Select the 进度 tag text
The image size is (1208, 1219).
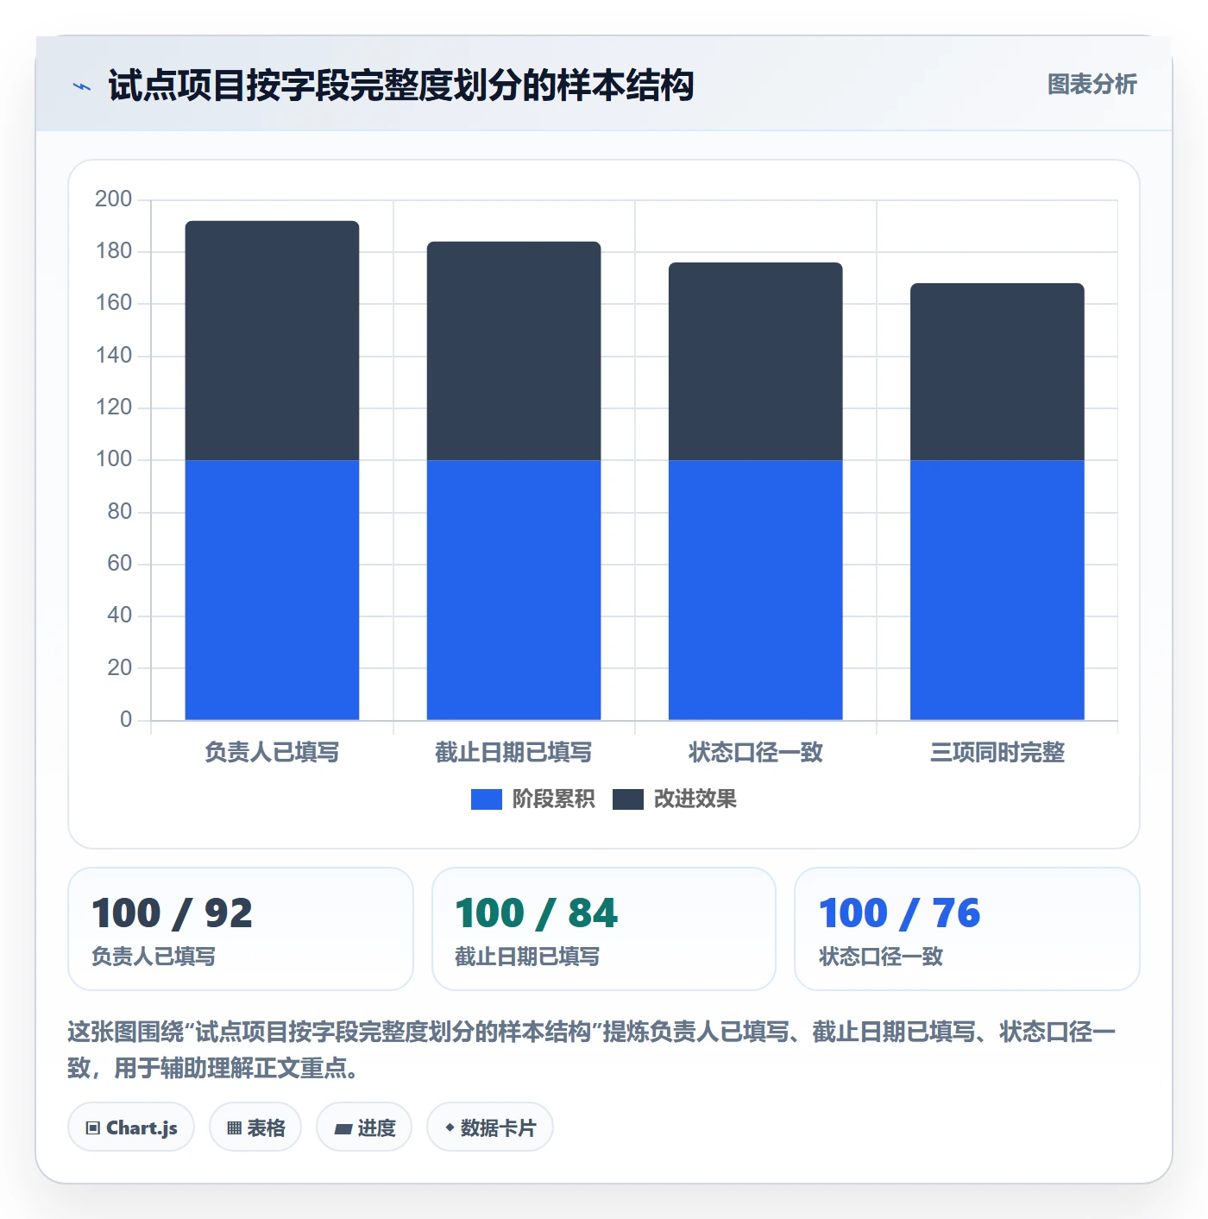[x=376, y=1127]
